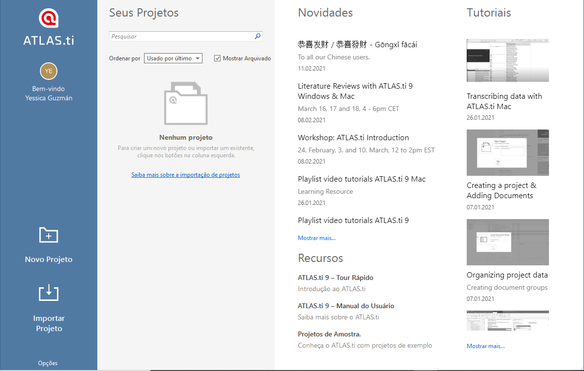Open Workshop: ATLAS.ti Introduction news
Image resolution: width=584 pixels, height=371 pixels.
(x=353, y=138)
